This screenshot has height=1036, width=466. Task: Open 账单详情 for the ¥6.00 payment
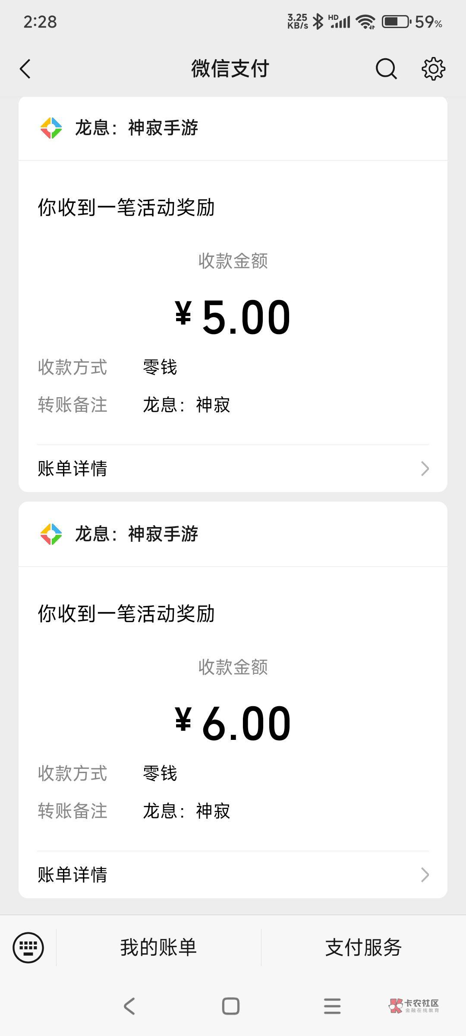pyautogui.click(x=72, y=875)
